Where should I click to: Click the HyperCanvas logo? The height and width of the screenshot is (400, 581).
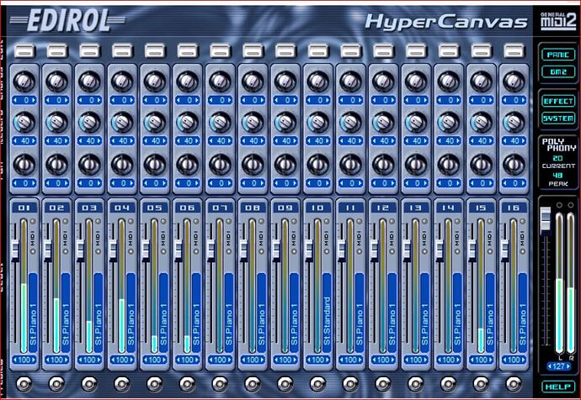pos(445,22)
